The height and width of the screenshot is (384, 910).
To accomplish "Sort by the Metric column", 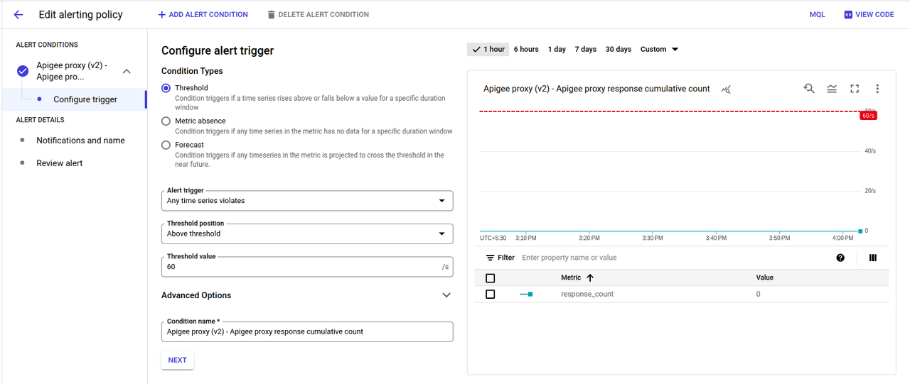I will pos(577,278).
